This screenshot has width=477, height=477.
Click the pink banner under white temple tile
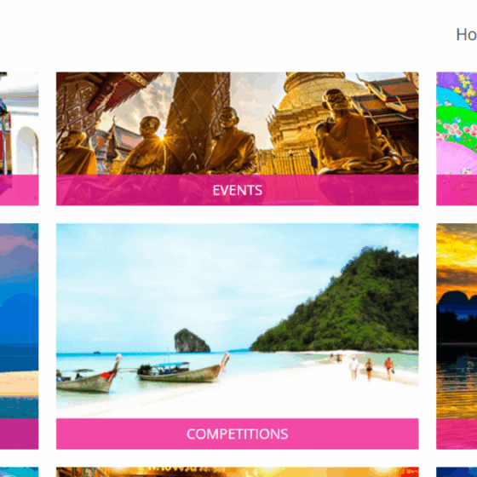tap(19, 190)
